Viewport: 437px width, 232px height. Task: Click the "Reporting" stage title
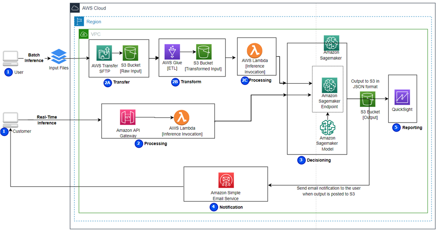412,128
